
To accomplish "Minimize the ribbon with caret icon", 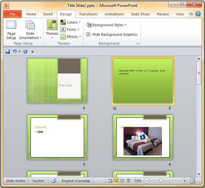I will click(x=191, y=14).
